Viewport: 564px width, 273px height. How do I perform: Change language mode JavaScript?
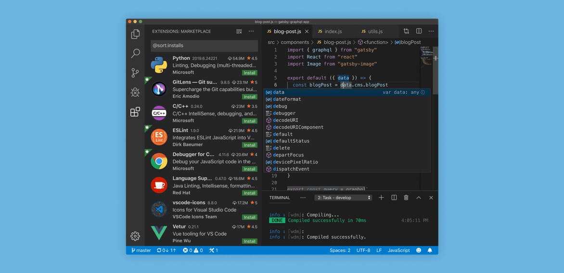(398, 250)
